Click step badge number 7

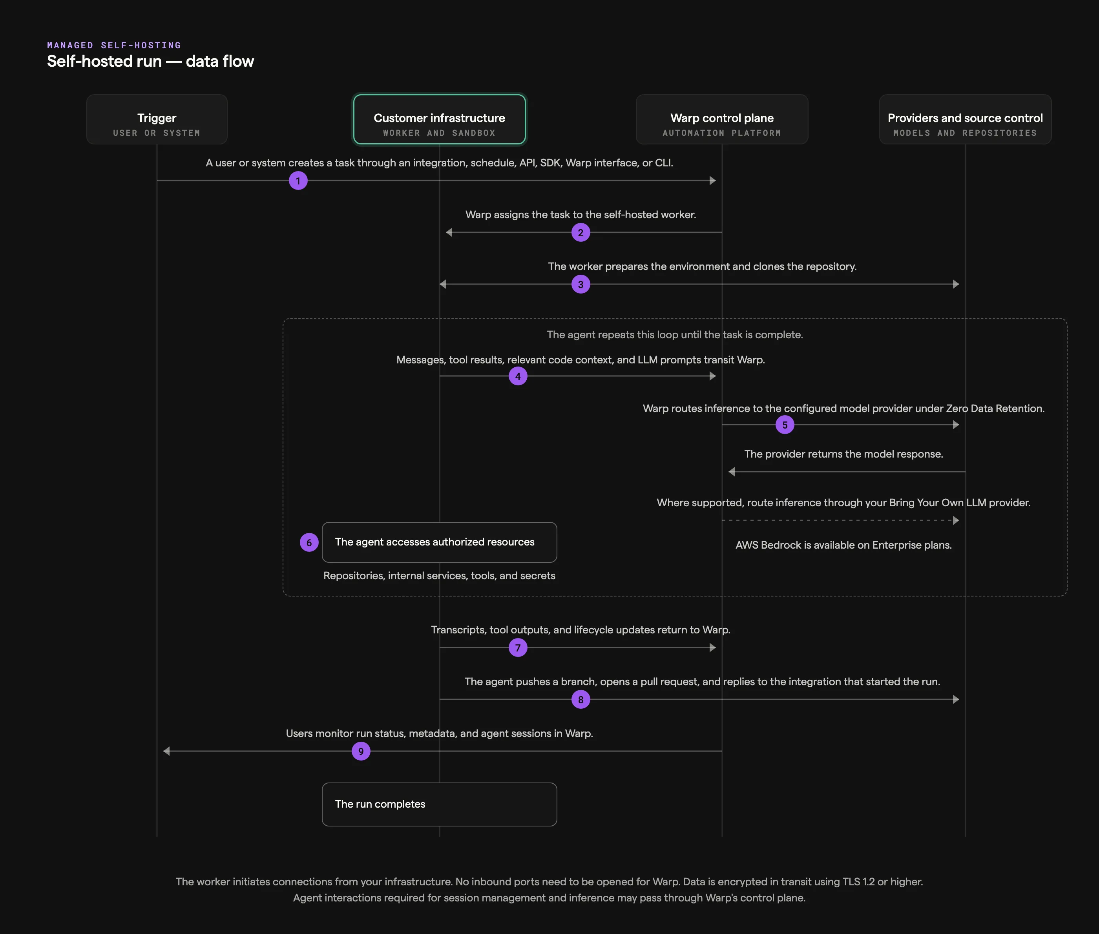tap(518, 648)
